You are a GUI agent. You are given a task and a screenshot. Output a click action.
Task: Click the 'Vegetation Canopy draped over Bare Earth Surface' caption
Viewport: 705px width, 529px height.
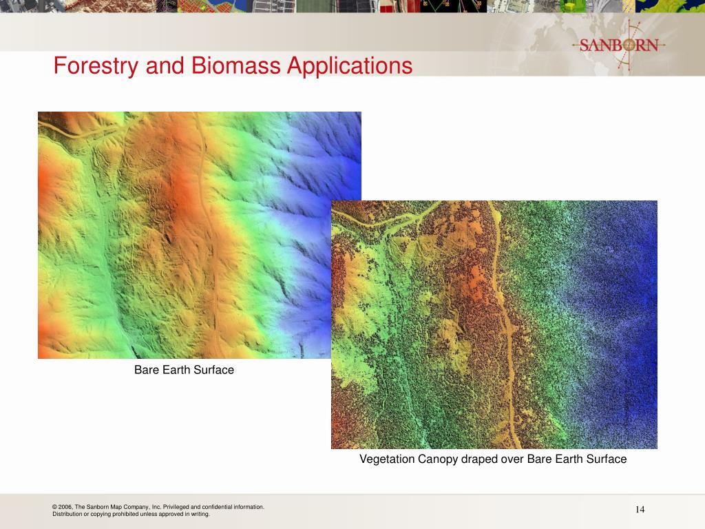point(493,459)
